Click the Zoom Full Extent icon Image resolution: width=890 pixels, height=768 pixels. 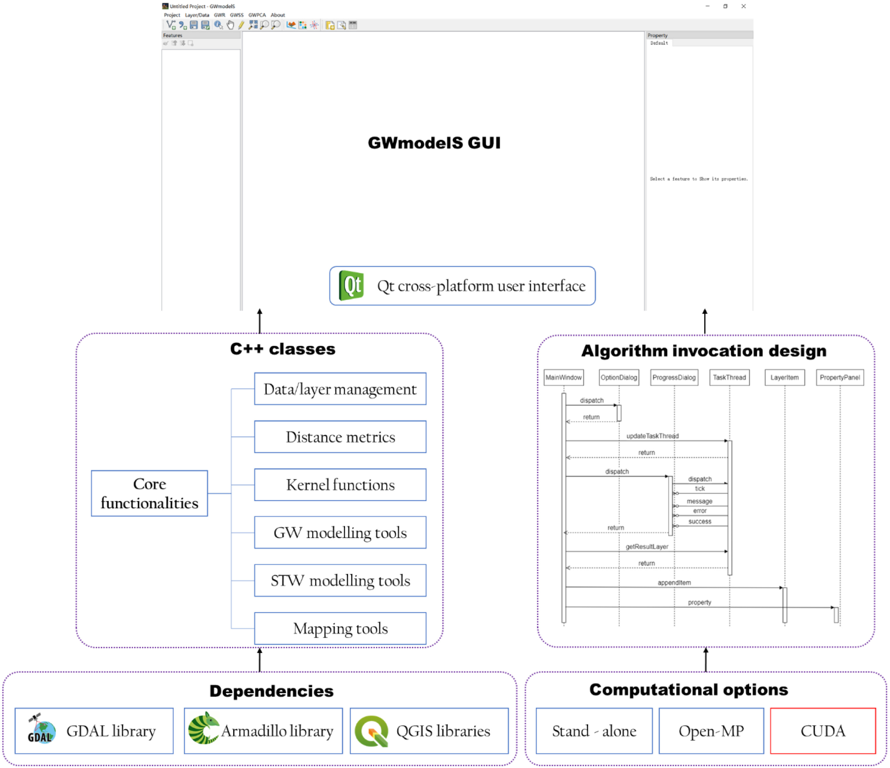[253, 25]
